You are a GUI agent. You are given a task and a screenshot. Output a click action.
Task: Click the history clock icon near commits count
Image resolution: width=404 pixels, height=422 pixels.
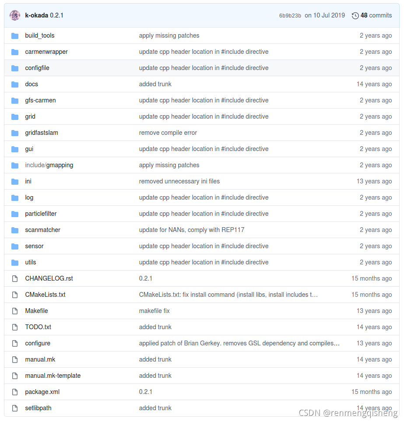(x=355, y=15)
